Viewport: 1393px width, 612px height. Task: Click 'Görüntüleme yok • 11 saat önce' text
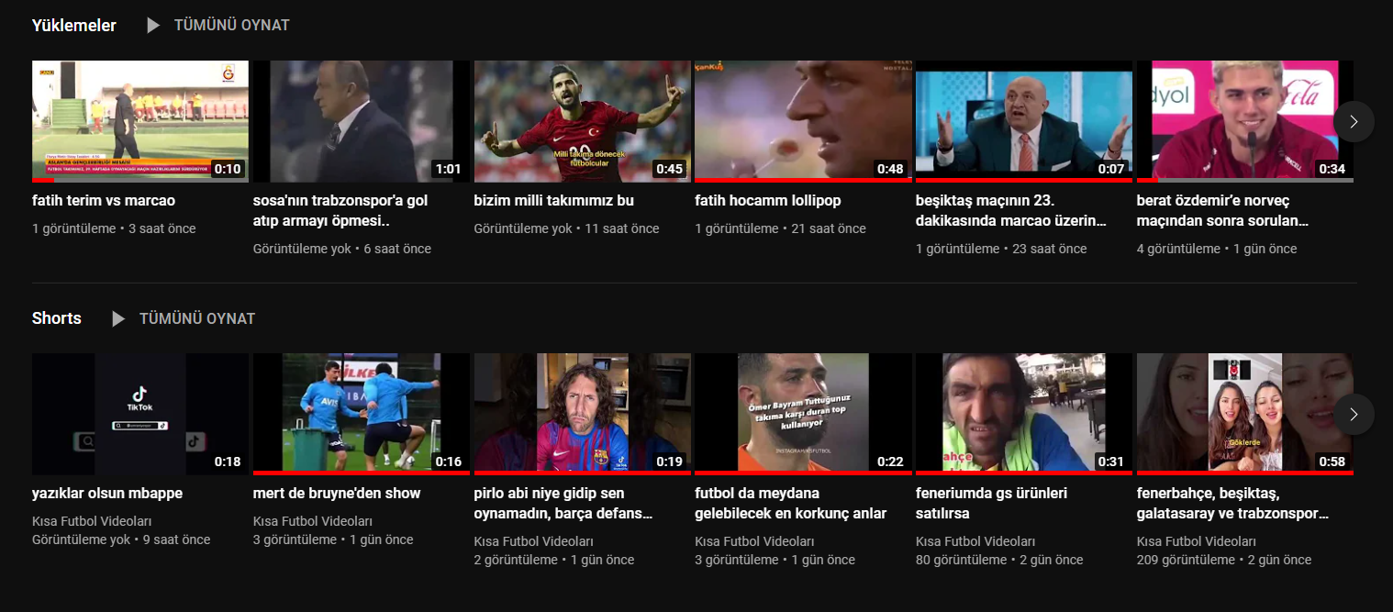pos(567,228)
